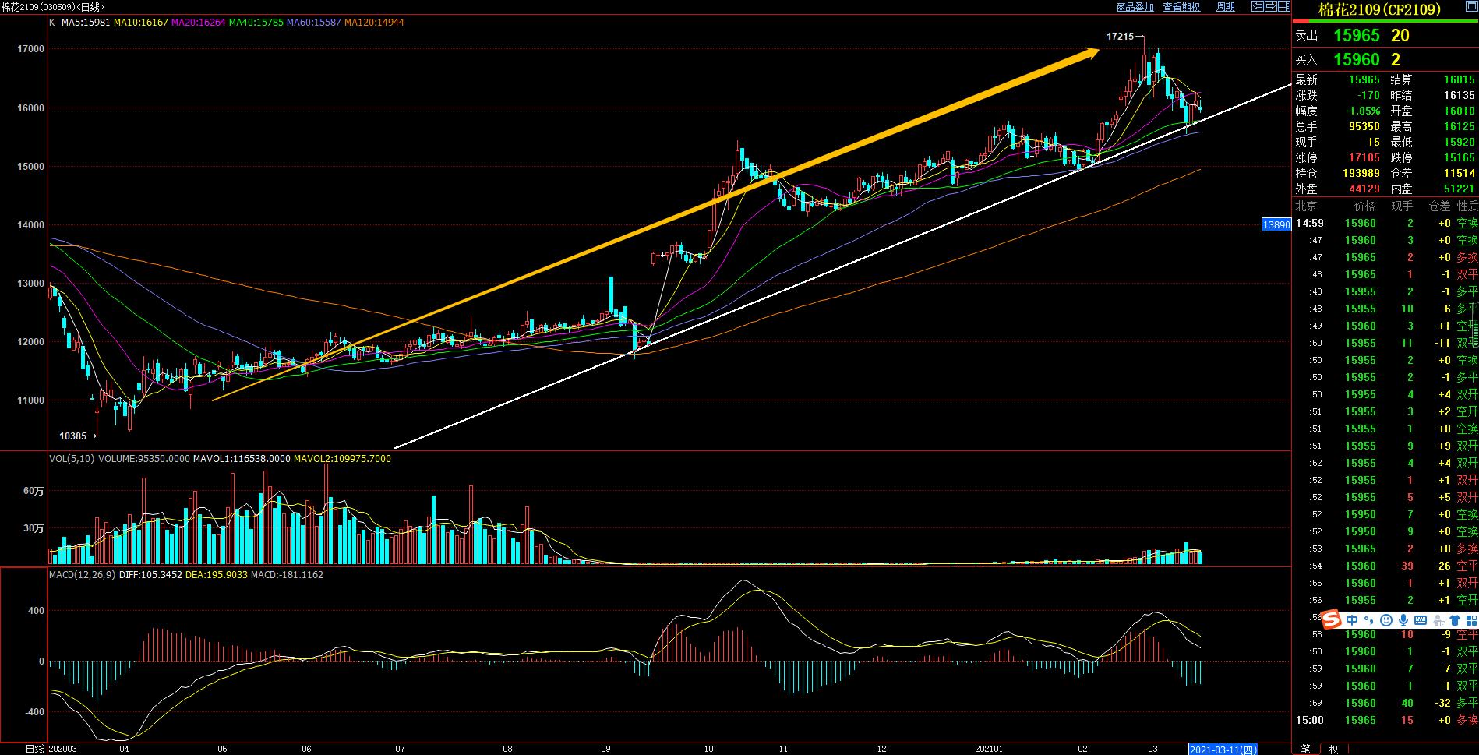Click the 查看期权 view options link
The height and width of the screenshot is (755, 1479).
1181,7
